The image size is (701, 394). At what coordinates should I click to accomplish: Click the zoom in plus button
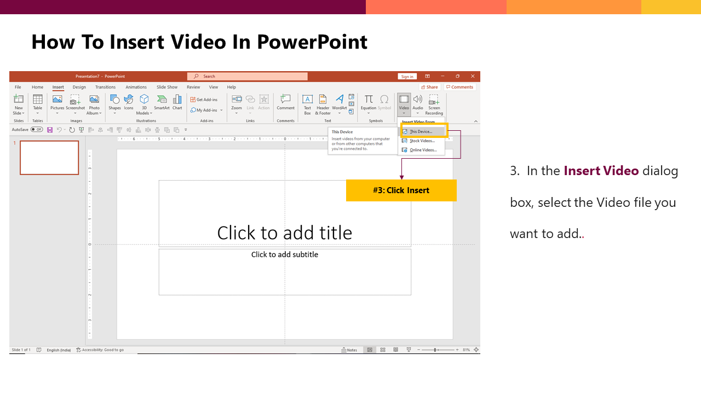457,350
